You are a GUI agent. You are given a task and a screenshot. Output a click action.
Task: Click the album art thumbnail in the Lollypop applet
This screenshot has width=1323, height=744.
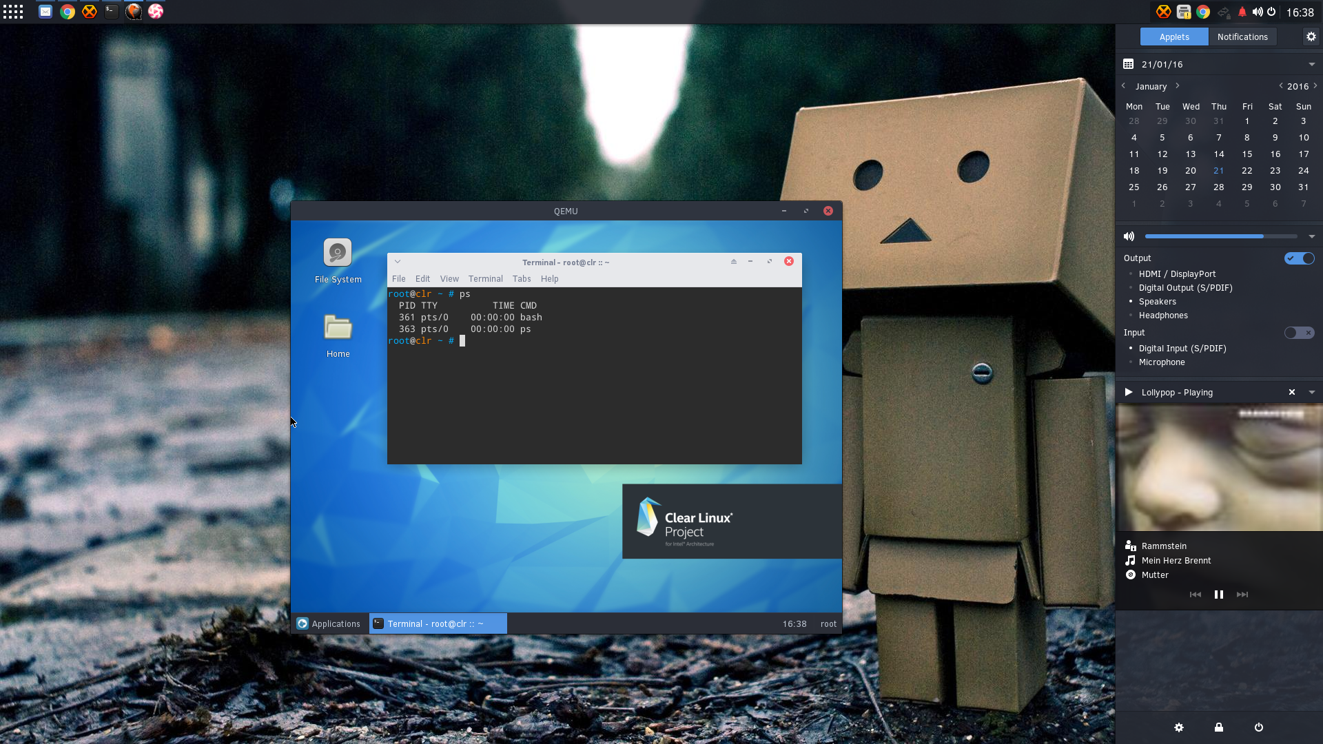[1219, 468]
